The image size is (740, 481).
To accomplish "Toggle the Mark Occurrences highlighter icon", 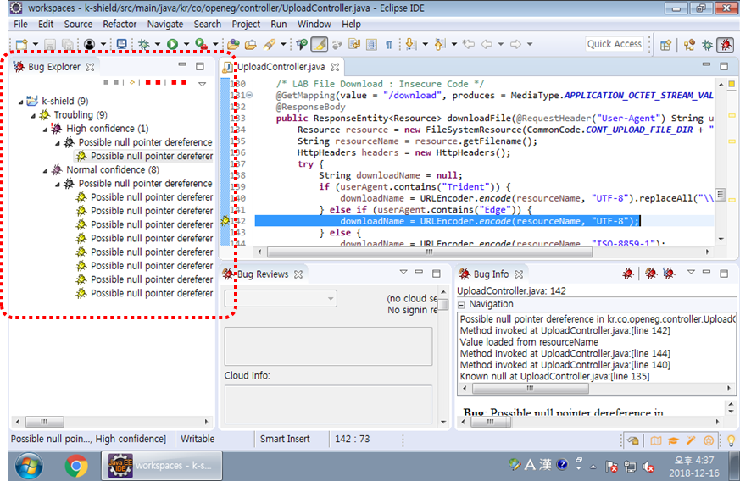I will point(320,44).
